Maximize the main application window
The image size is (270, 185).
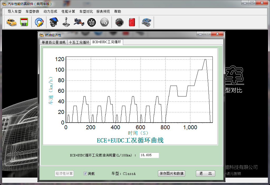pos(252,3)
